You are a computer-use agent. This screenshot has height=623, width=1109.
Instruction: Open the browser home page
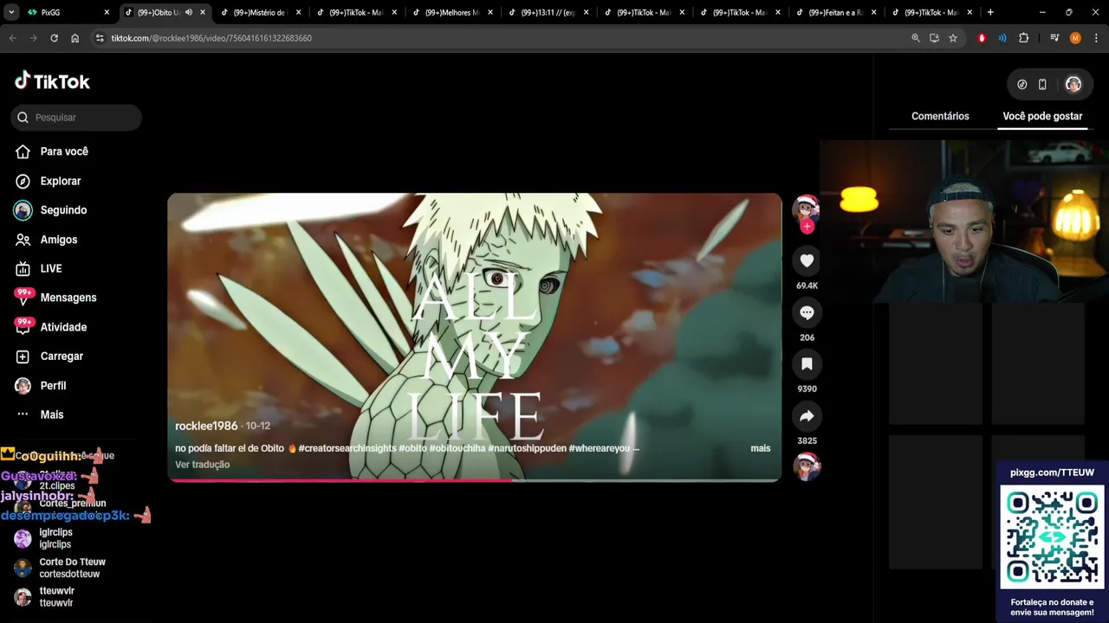click(75, 38)
